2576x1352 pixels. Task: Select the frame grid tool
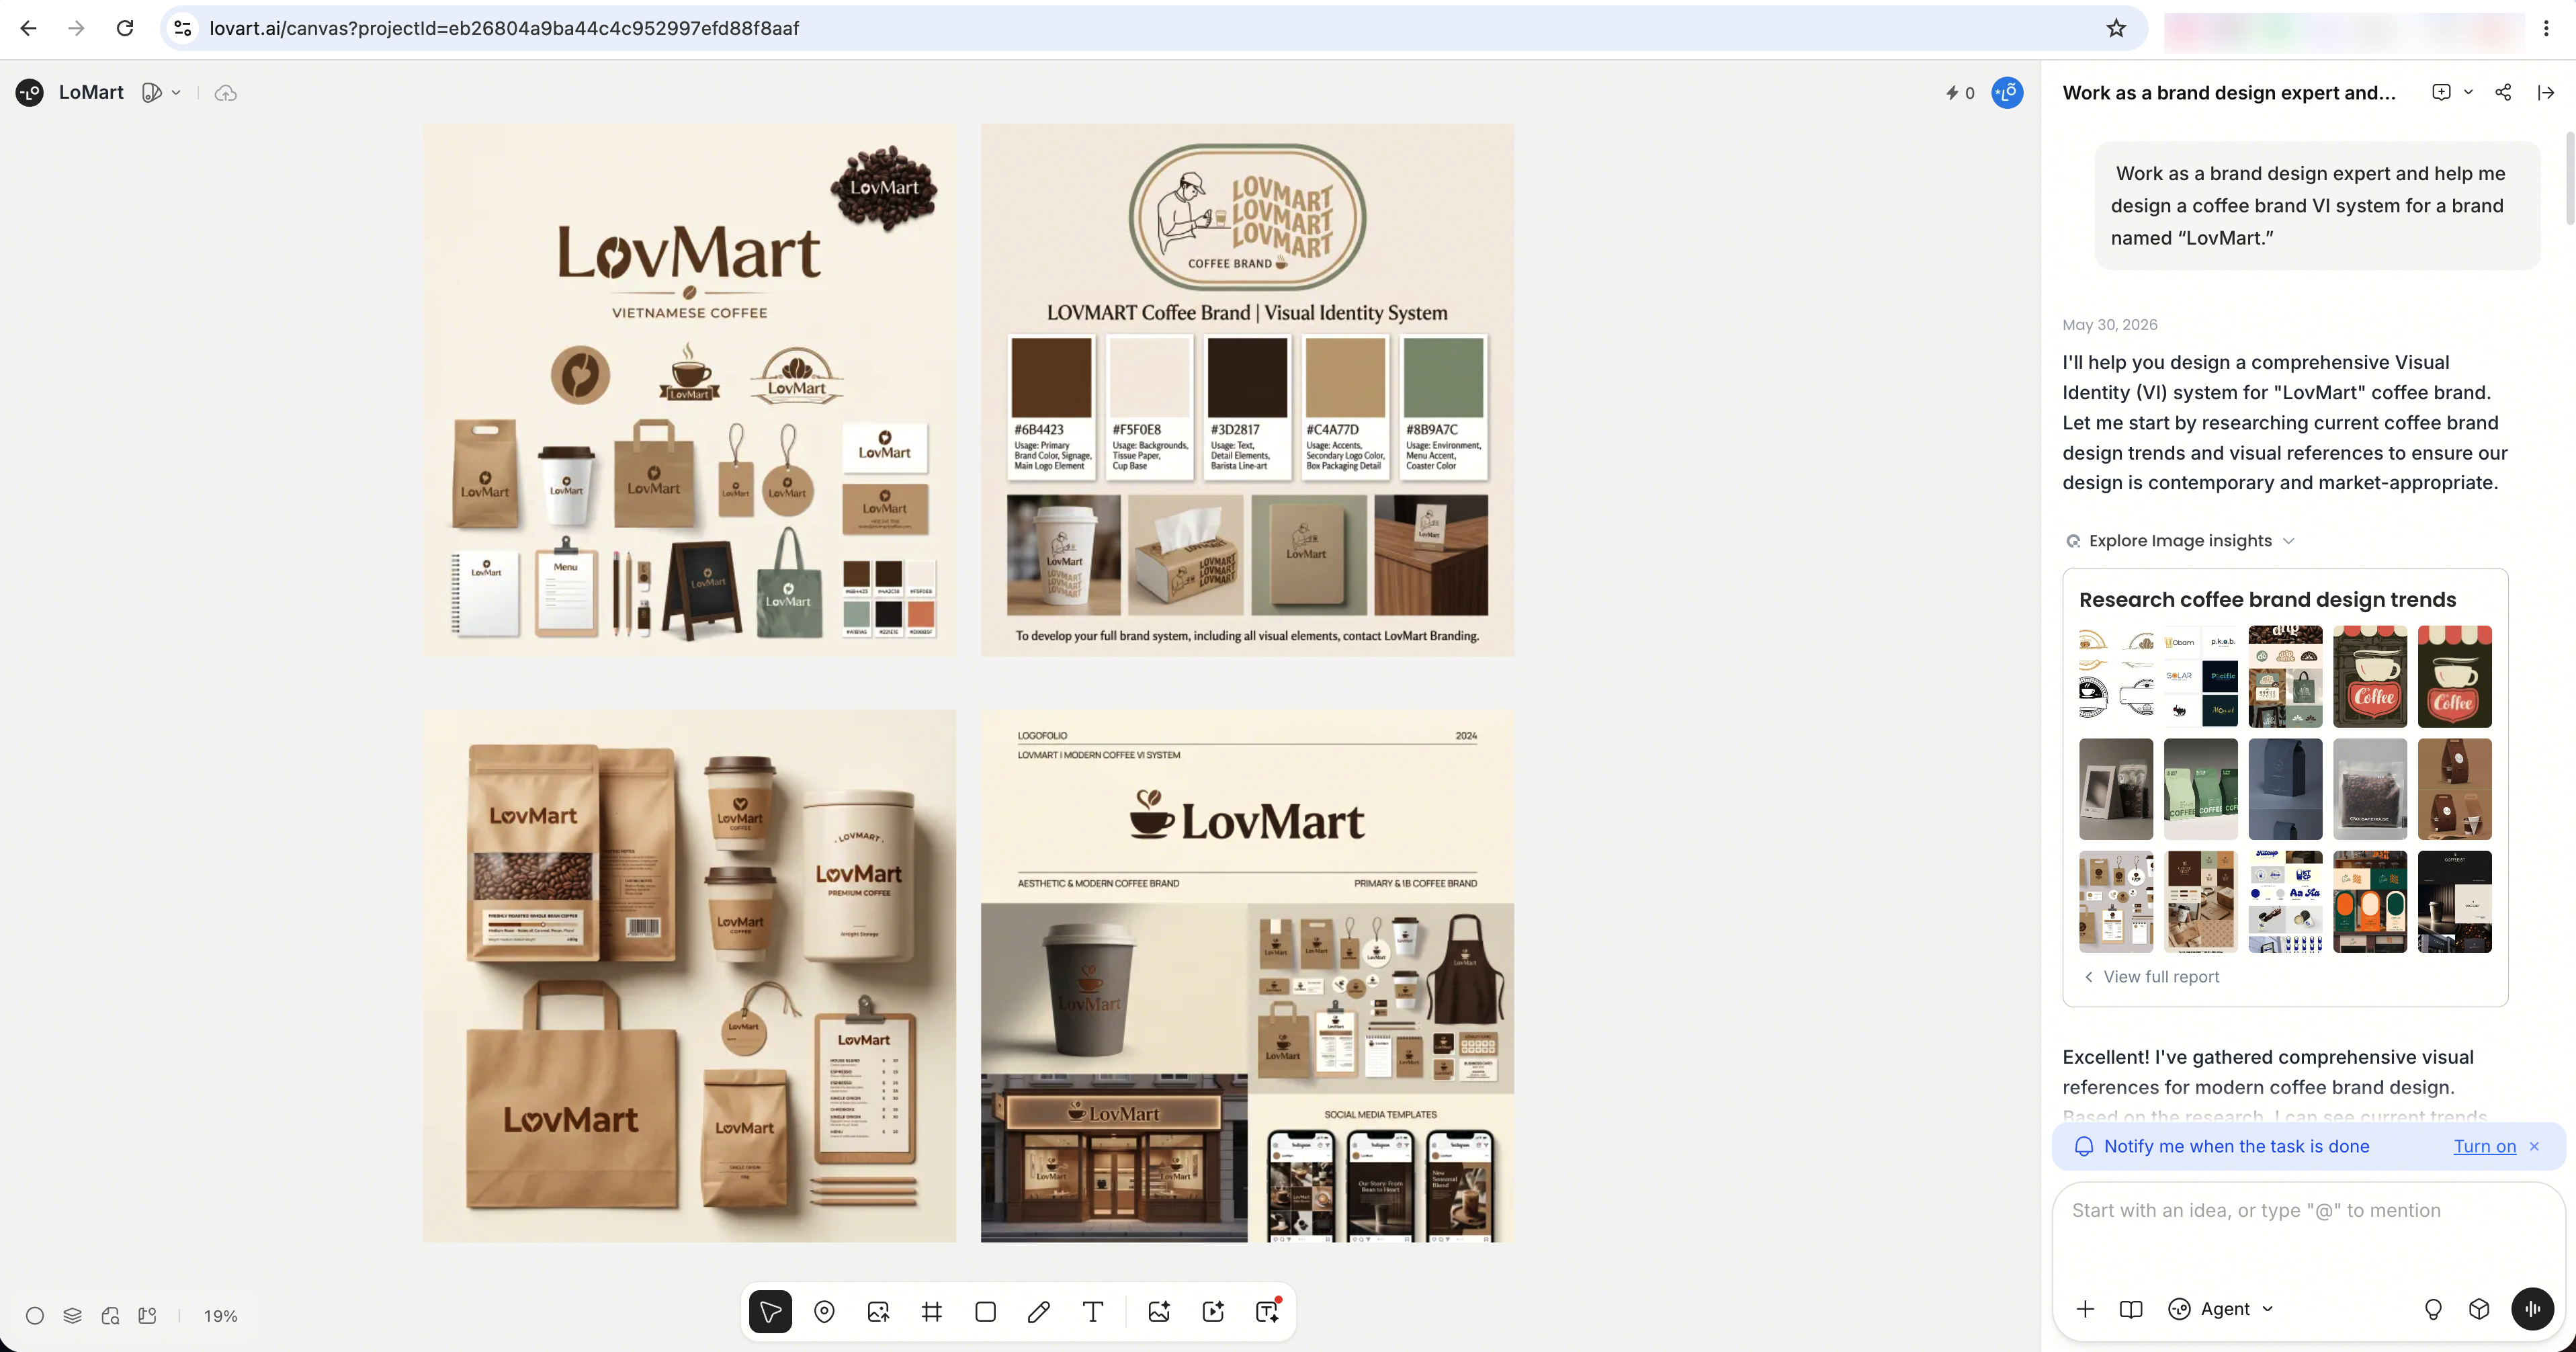tap(932, 1311)
